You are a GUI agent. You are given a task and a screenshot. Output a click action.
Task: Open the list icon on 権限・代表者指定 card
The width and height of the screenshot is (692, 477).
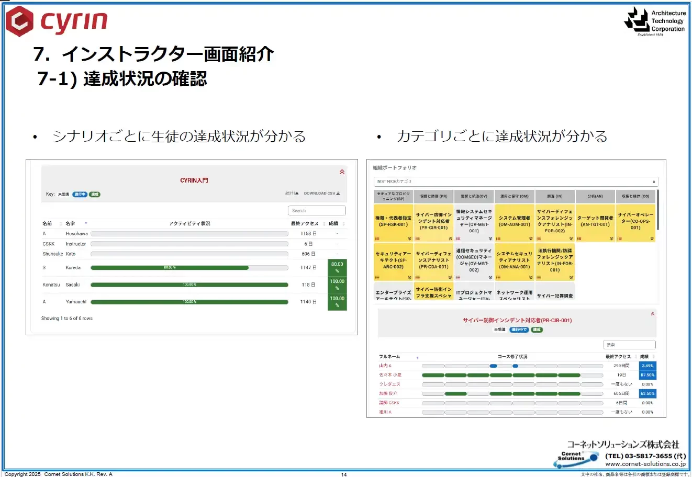377,238
